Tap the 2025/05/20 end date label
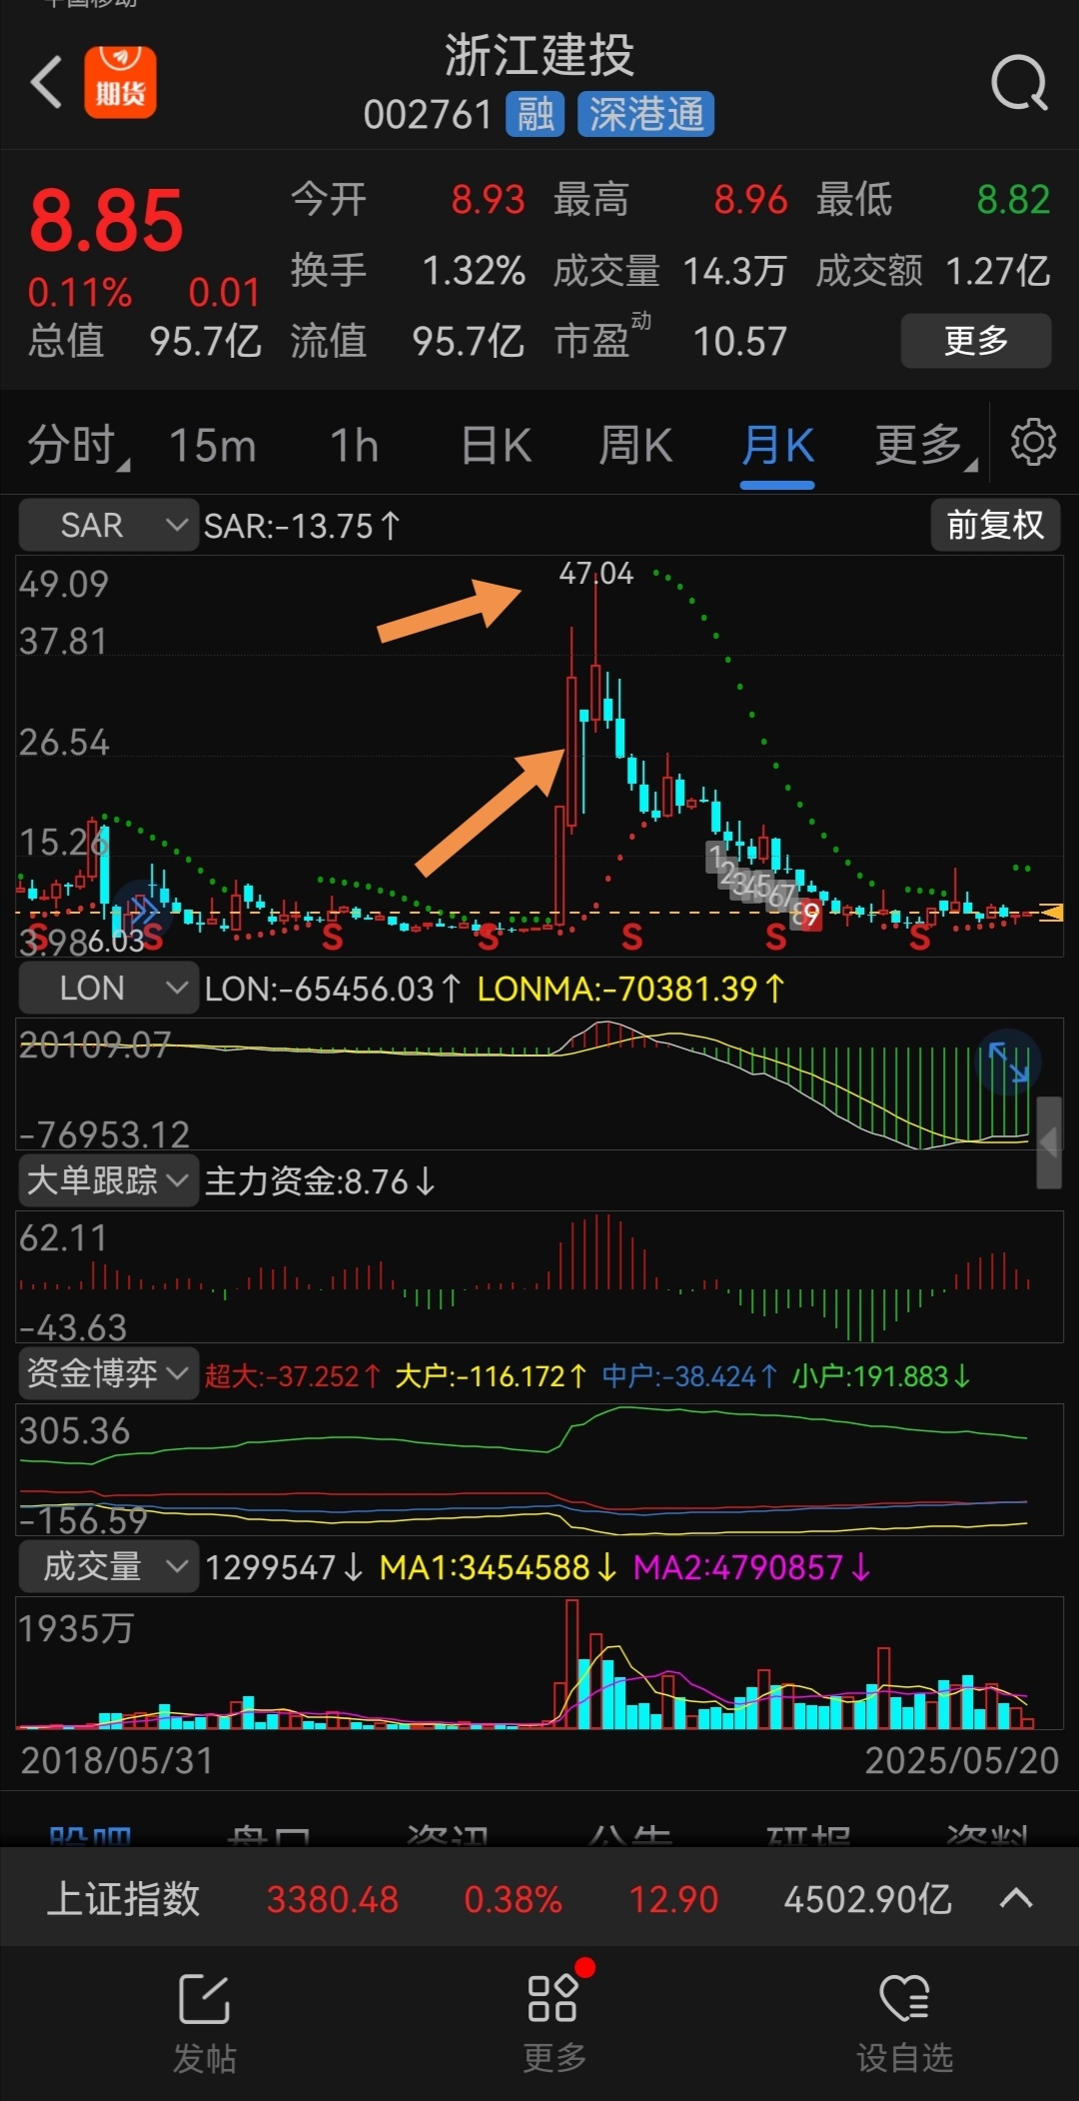Image resolution: width=1079 pixels, height=2101 pixels. pyautogui.click(x=961, y=1760)
